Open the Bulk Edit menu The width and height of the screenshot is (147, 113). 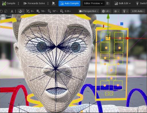[123, 3]
